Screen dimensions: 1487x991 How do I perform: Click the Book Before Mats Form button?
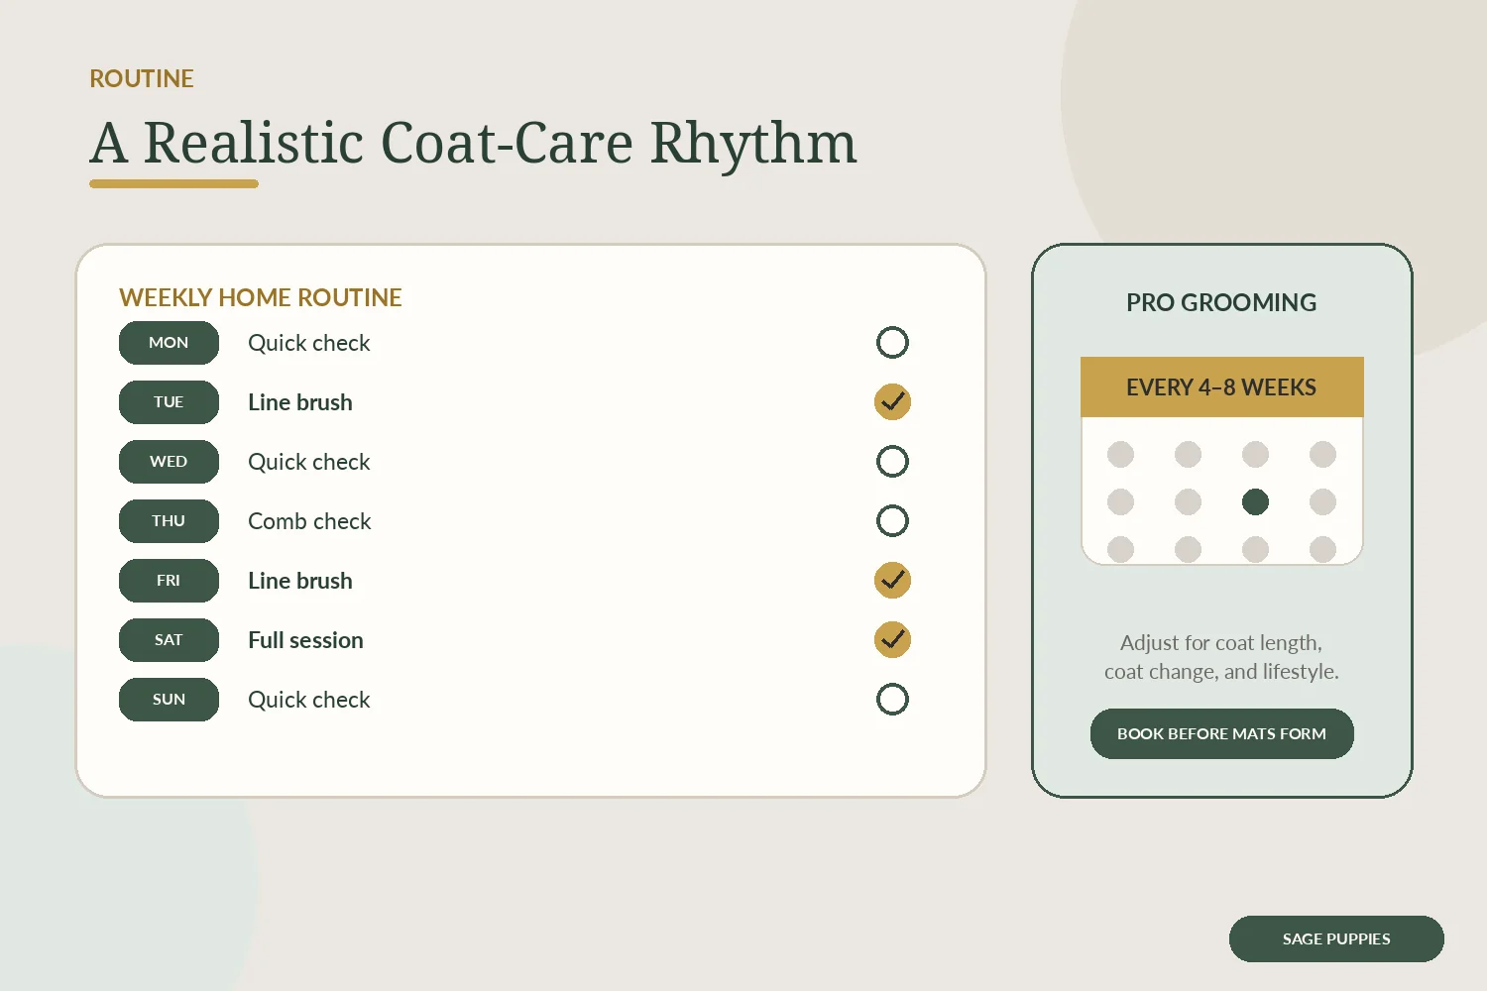tap(1221, 734)
